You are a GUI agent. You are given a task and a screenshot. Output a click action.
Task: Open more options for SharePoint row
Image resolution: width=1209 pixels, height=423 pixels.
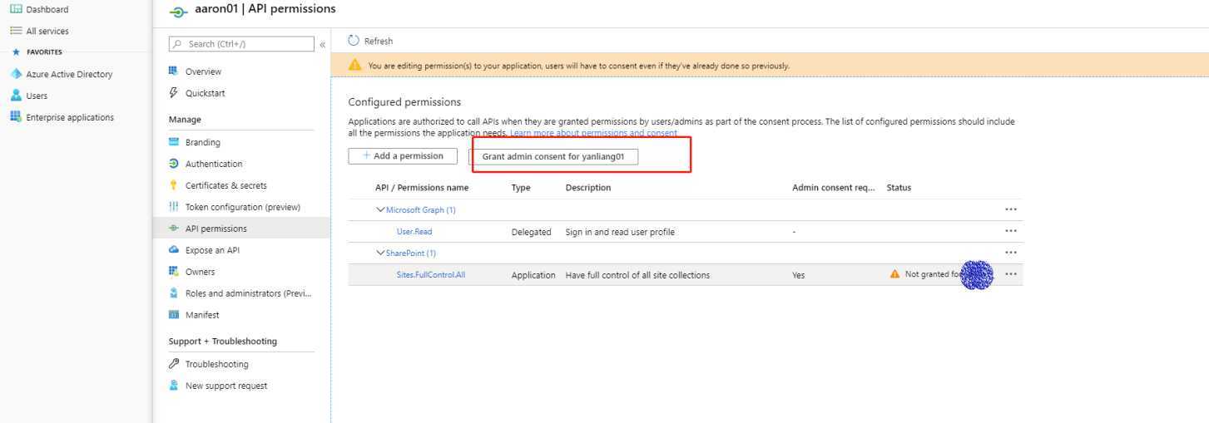(1011, 253)
